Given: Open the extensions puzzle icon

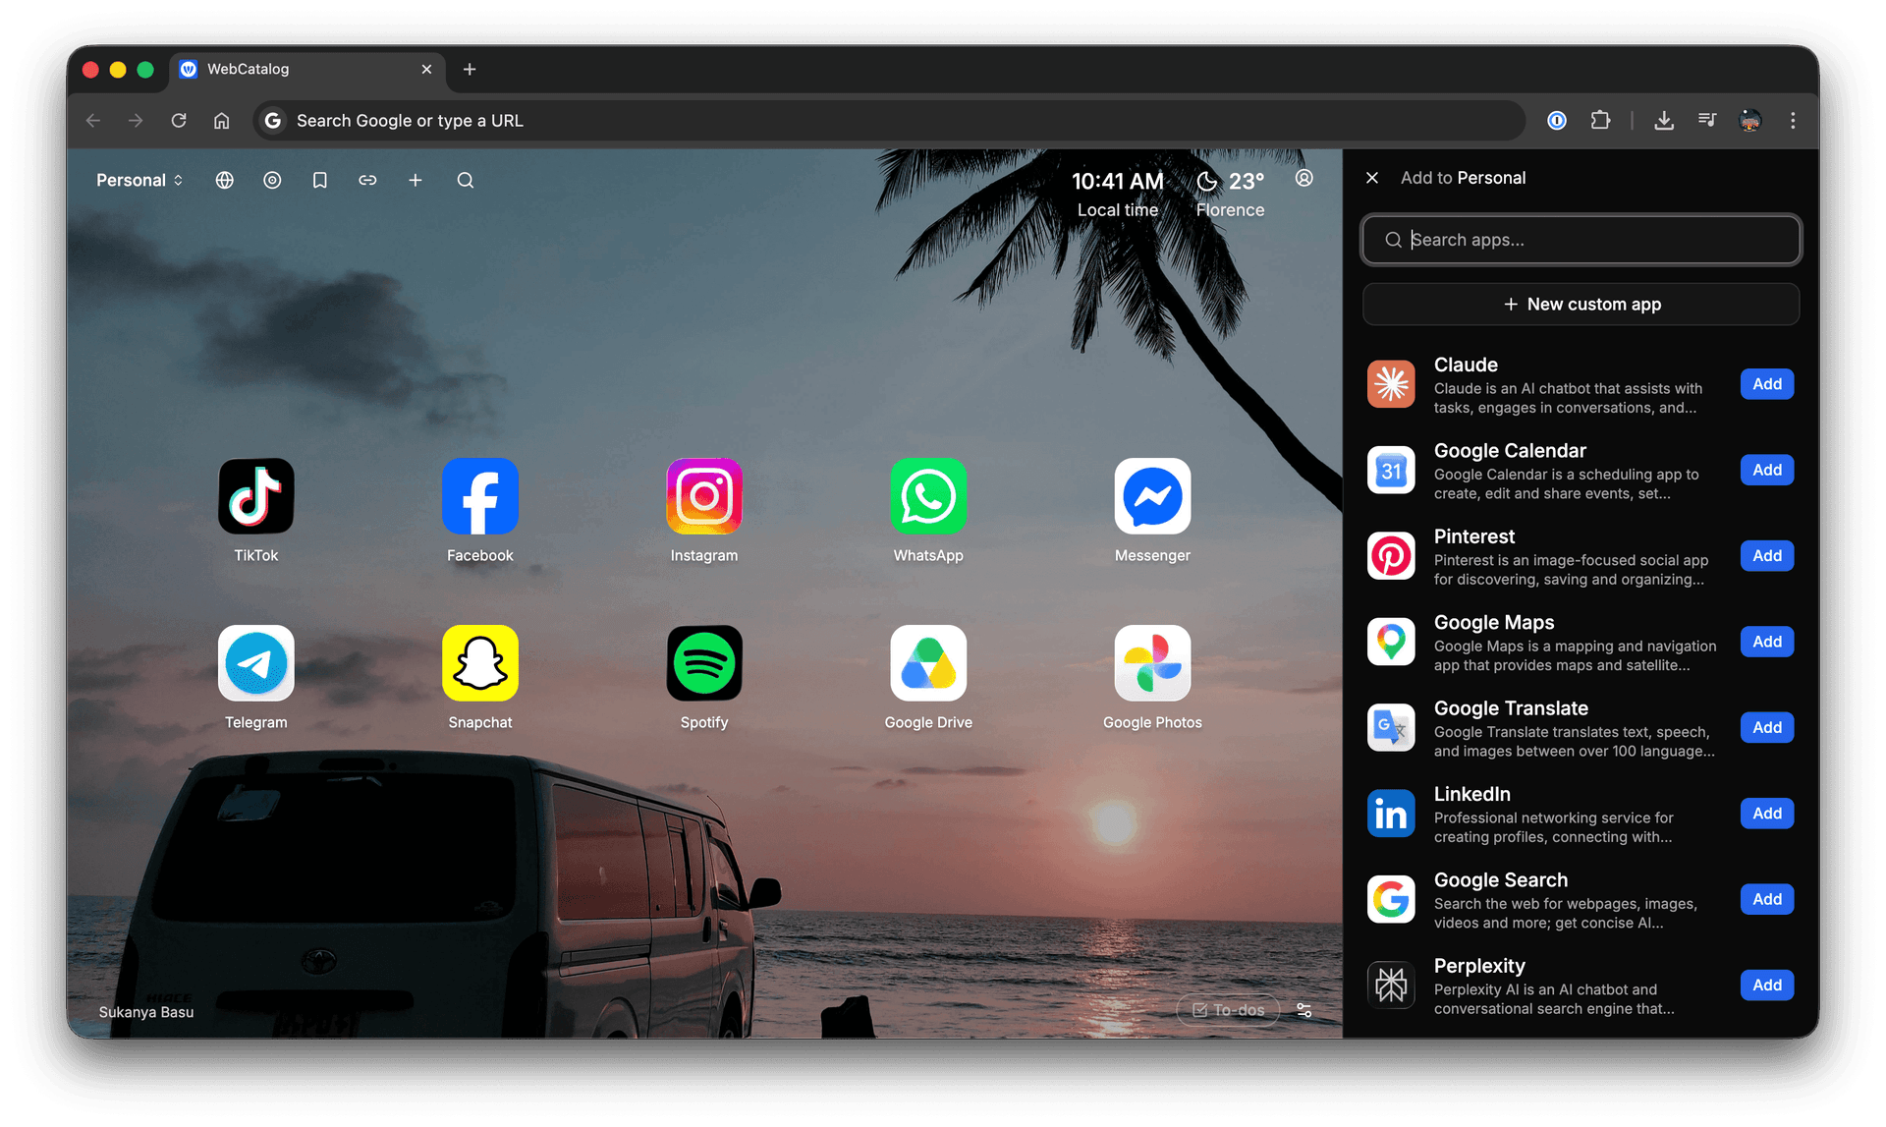Looking at the screenshot, I should coord(1600,120).
